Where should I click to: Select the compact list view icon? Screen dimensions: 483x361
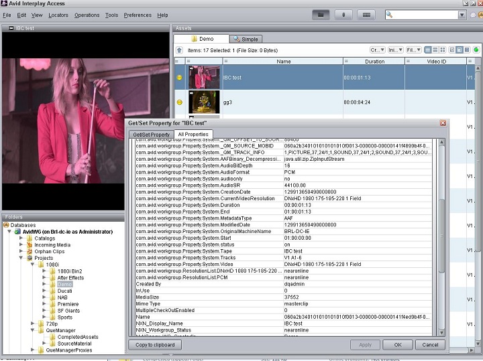(x=435, y=50)
